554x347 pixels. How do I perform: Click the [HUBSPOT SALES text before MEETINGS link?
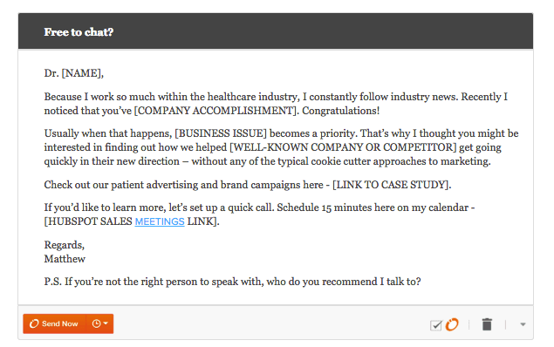click(x=88, y=221)
